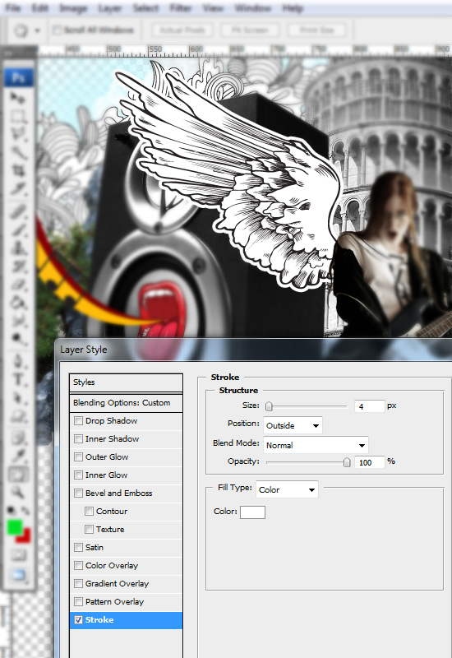Enable Texture checkbox
Viewport: 452px width, 658px height.
click(x=89, y=529)
